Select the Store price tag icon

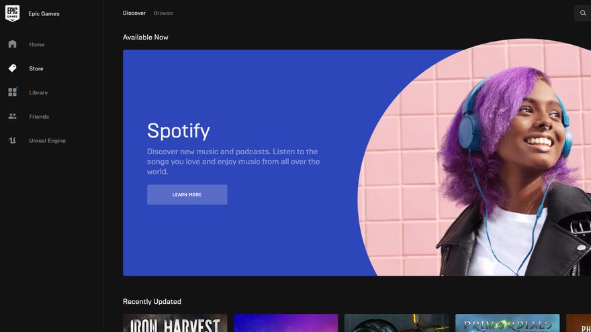pyautogui.click(x=12, y=68)
